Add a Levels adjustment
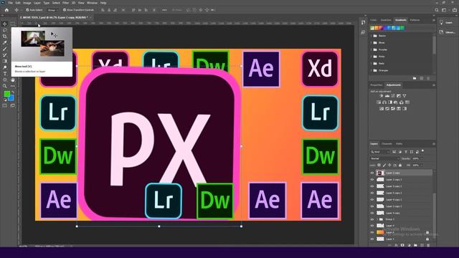 pyautogui.click(x=387, y=96)
